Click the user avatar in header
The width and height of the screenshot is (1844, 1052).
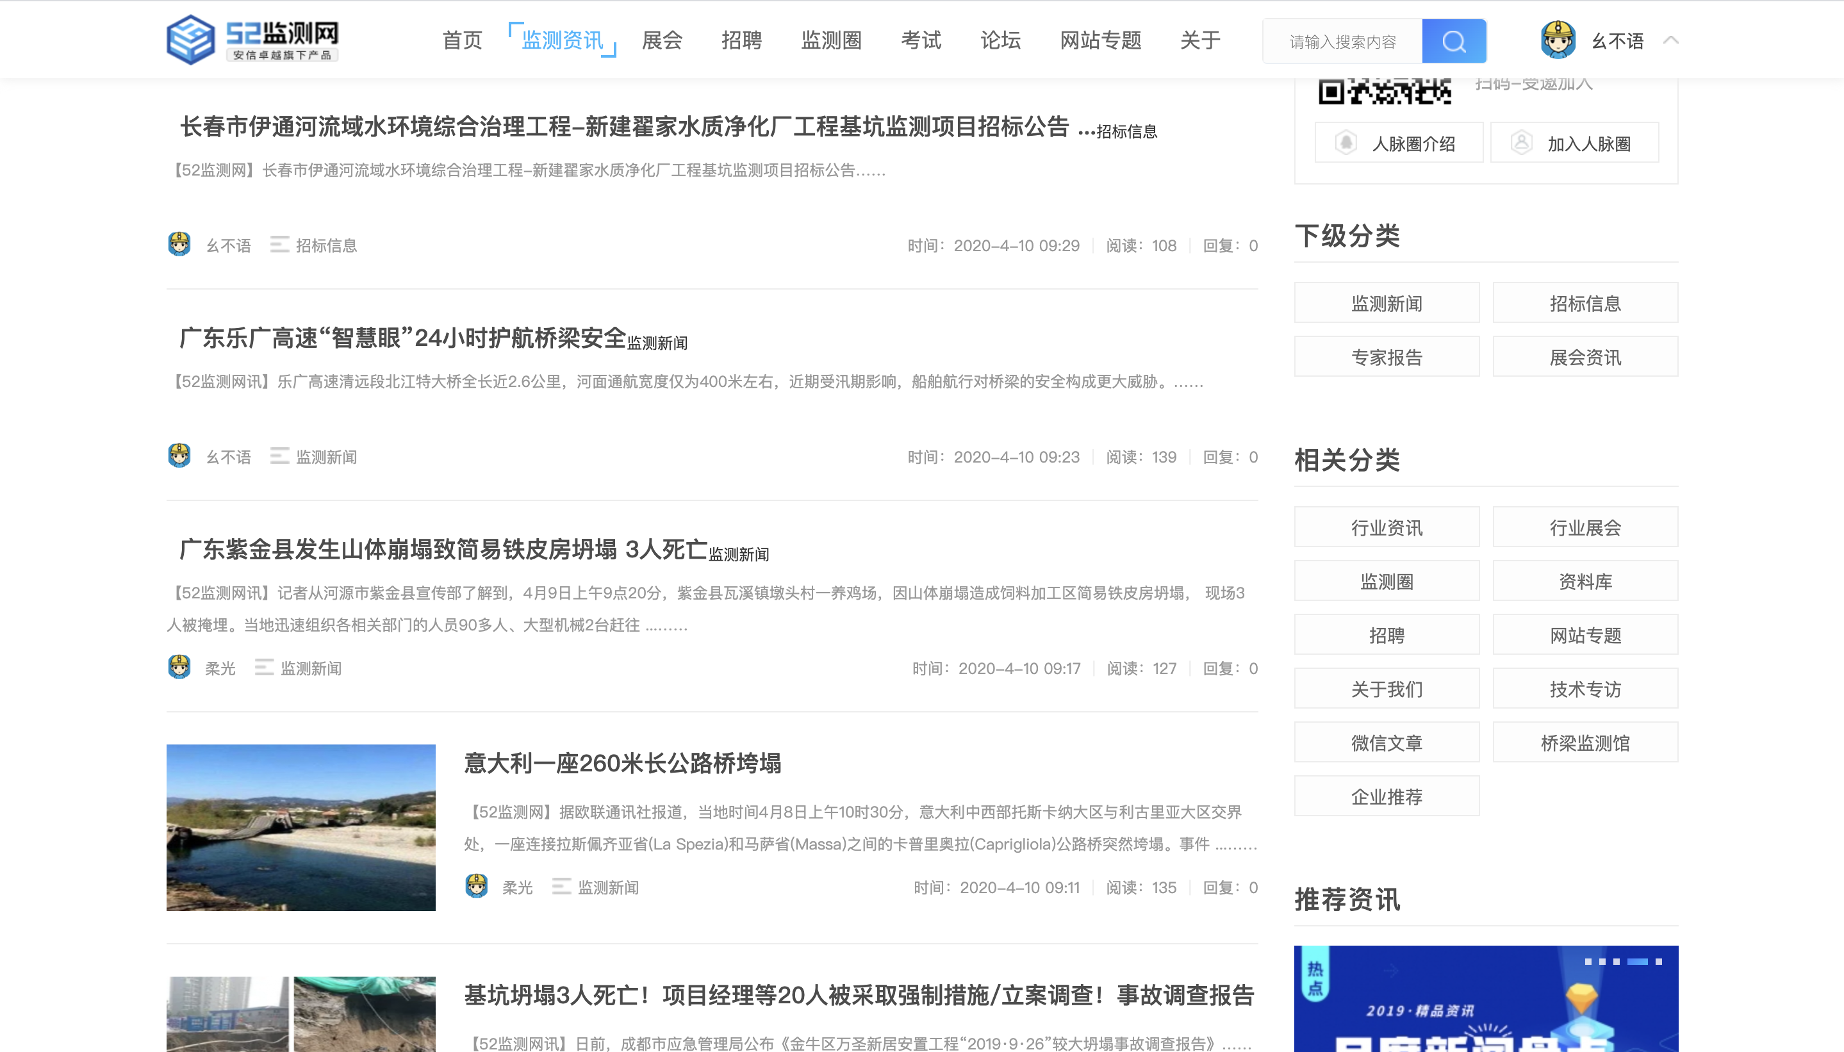[1558, 40]
